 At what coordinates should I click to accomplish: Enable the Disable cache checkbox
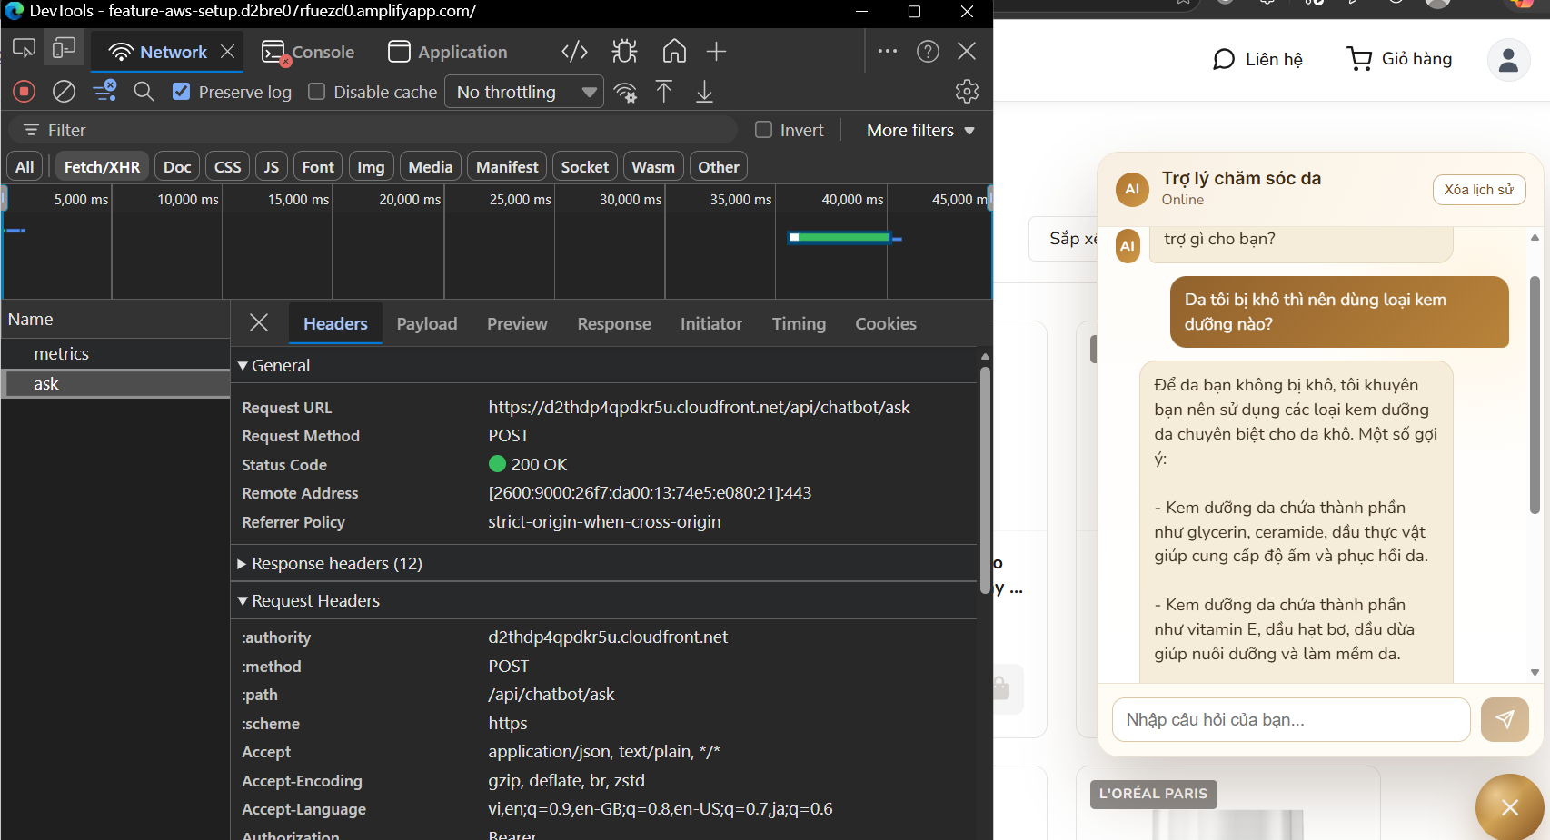tap(316, 91)
